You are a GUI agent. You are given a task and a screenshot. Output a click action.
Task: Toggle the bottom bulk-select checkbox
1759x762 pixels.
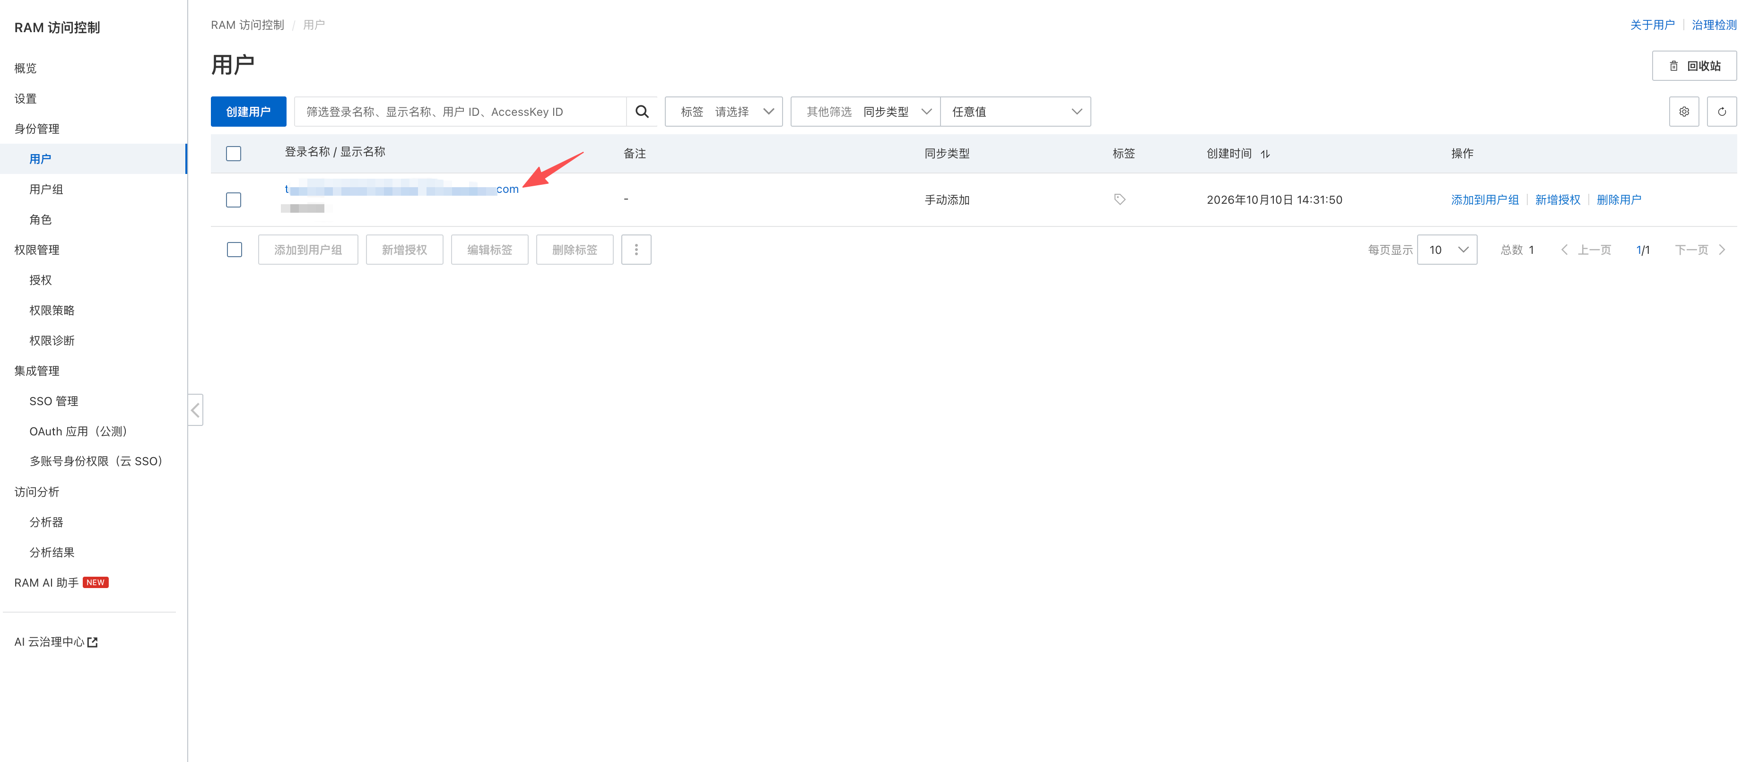pos(234,250)
